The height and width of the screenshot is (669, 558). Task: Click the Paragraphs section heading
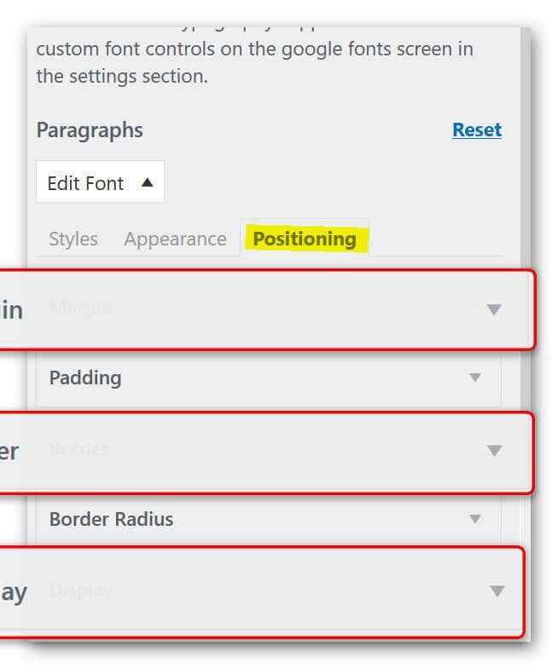(x=90, y=130)
